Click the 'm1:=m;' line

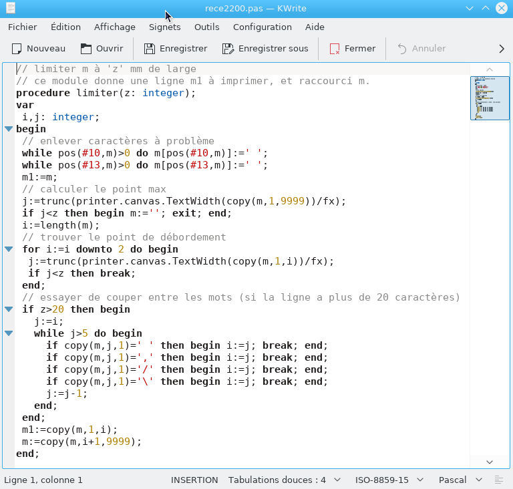[x=39, y=177]
